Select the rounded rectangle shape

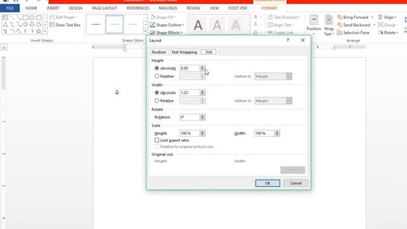pyautogui.click(x=39, y=18)
